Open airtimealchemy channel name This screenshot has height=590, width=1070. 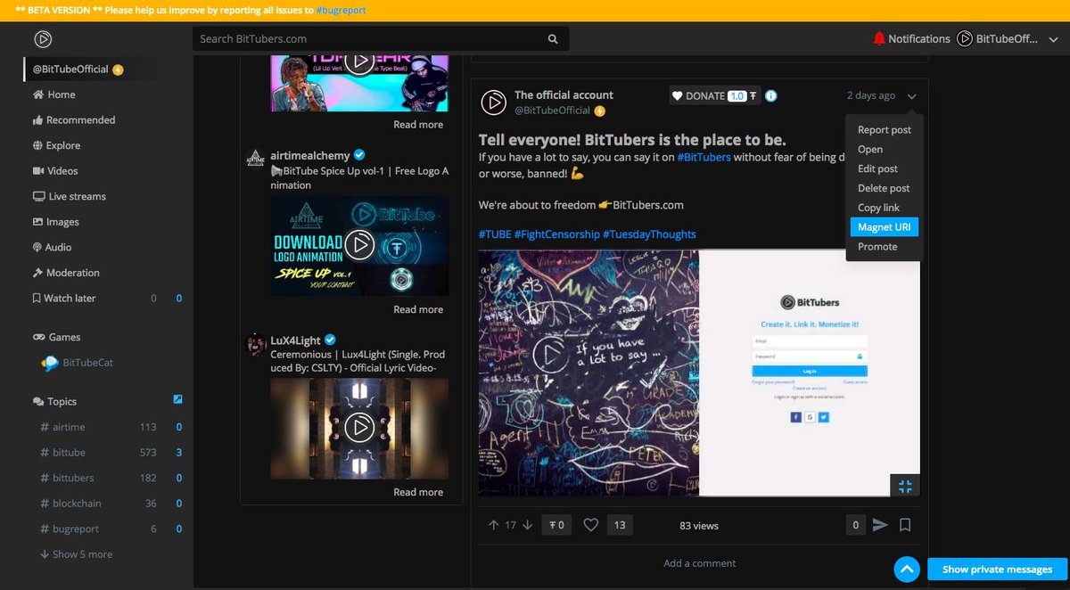[310, 155]
